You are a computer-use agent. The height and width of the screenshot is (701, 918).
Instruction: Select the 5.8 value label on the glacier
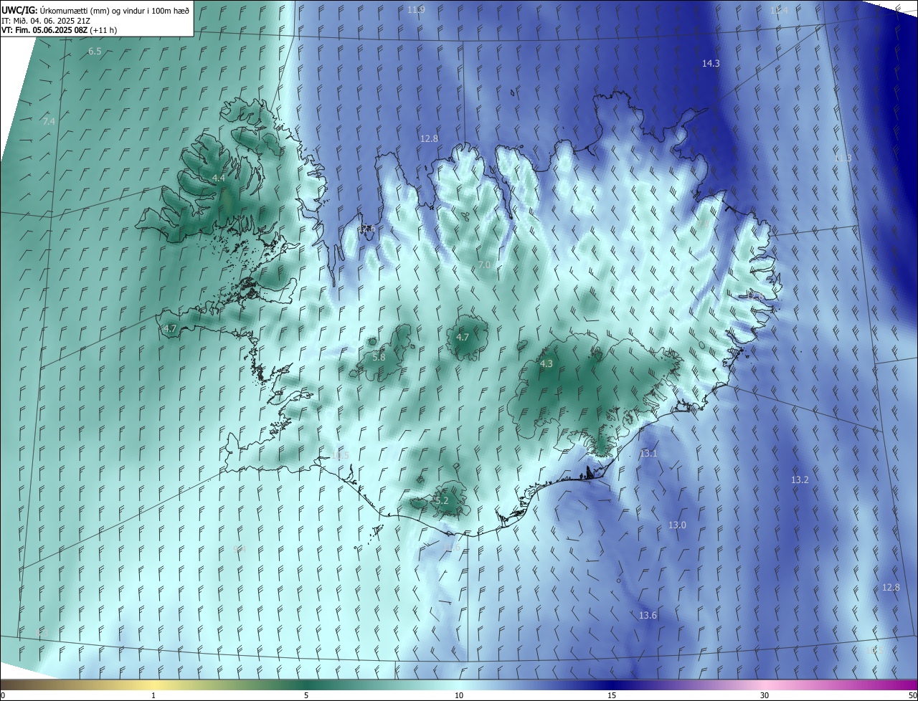pos(379,357)
